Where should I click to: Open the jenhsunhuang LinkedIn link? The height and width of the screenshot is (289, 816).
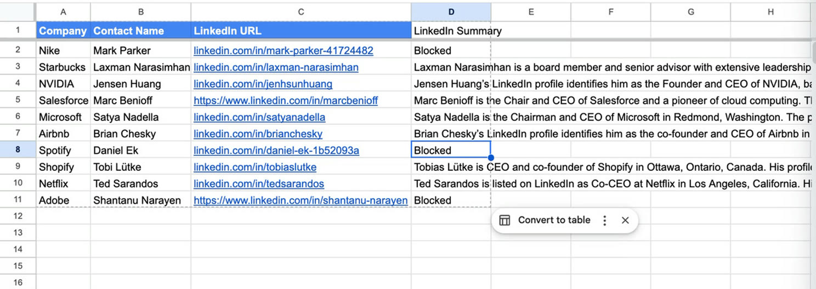click(x=263, y=84)
